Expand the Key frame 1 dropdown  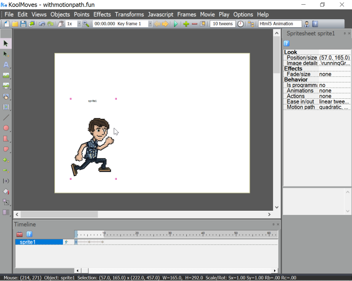(x=150, y=24)
